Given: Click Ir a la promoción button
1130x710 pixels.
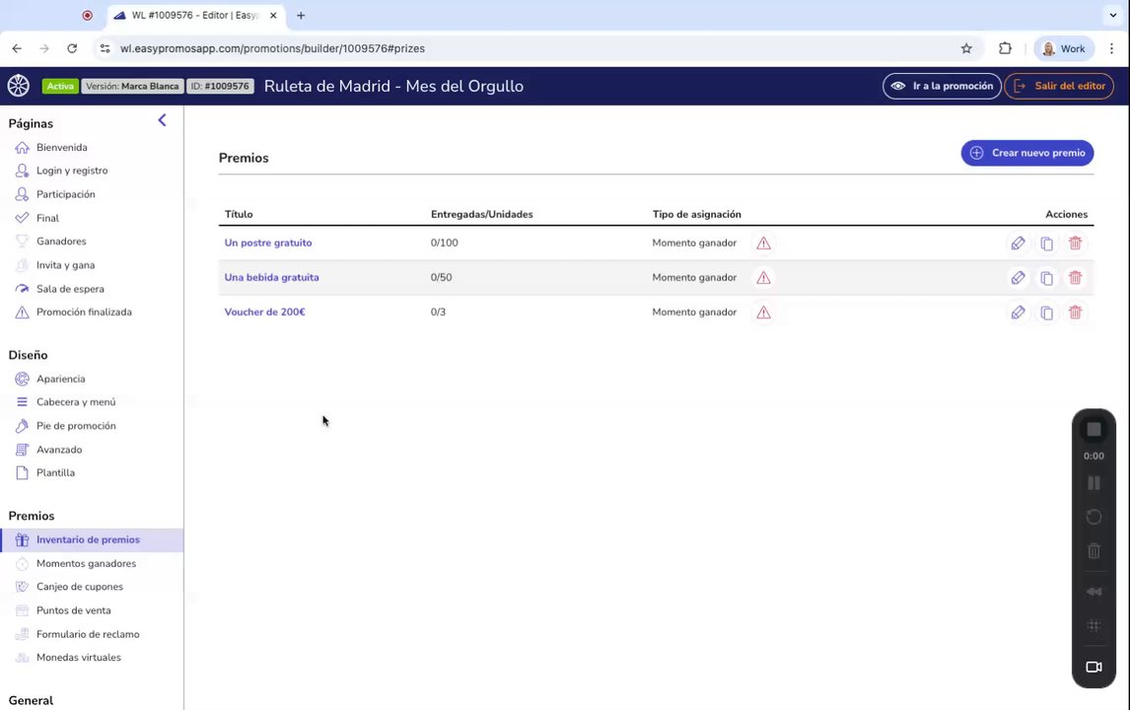Looking at the screenshot, I should 942,86.
